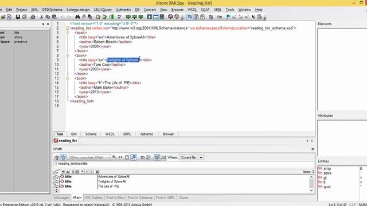Screen dimensions: 367x206
Task: Open the Edit menu
Action: point(9,10)
